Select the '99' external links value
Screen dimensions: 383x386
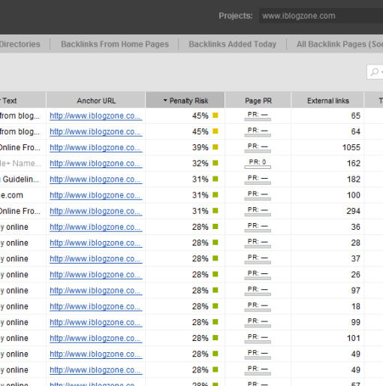(356, 322)
